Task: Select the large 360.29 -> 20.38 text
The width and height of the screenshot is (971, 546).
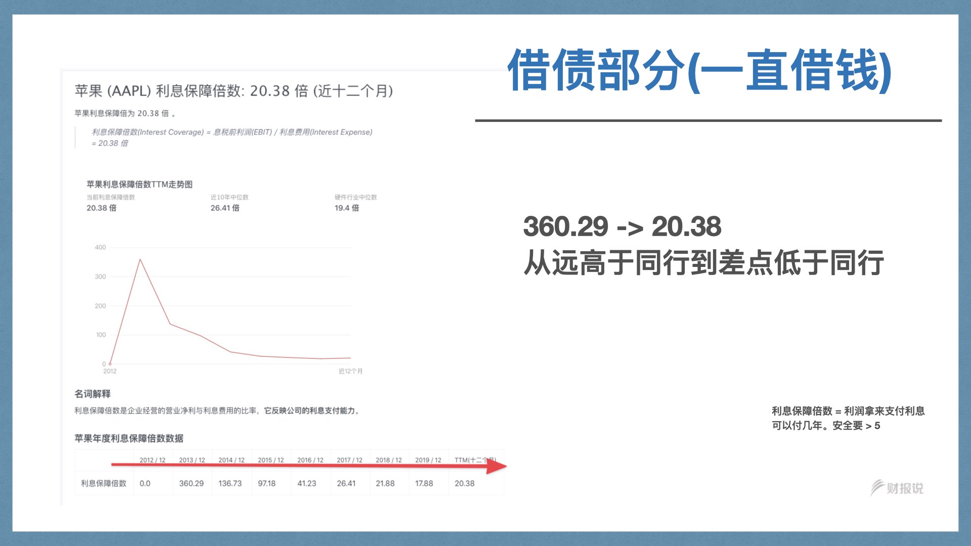Action: coord(622,226)
